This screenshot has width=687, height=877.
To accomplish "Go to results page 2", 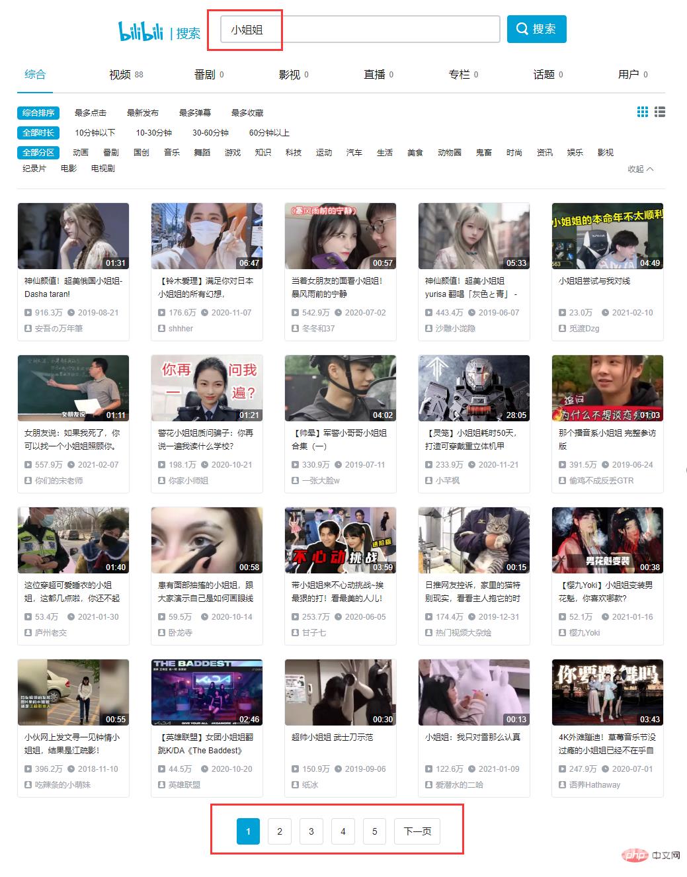I will (280, 831).
